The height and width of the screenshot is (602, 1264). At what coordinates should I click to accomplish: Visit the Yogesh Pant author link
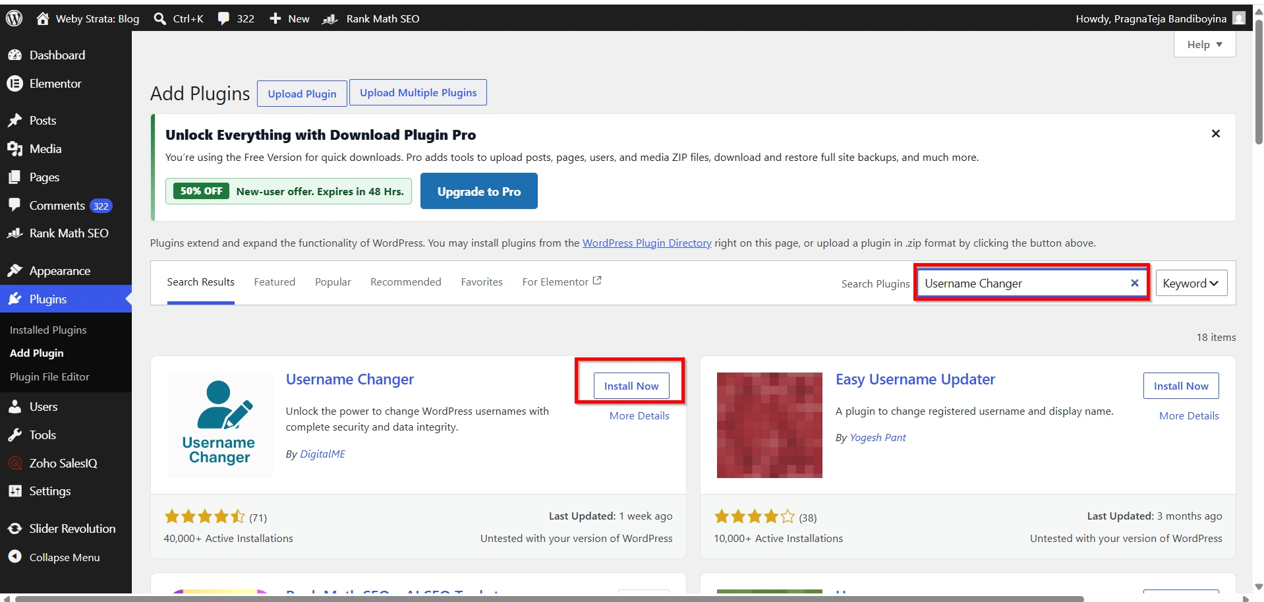click(878, 438)
